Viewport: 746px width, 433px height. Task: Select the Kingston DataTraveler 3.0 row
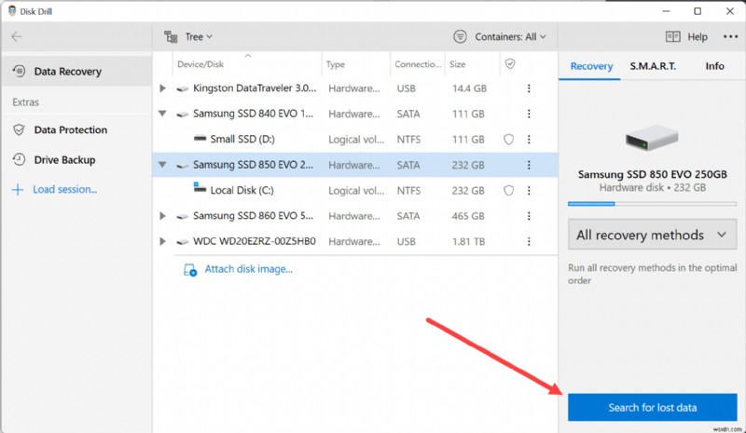355,88
